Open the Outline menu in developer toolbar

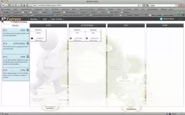(83, 12)
